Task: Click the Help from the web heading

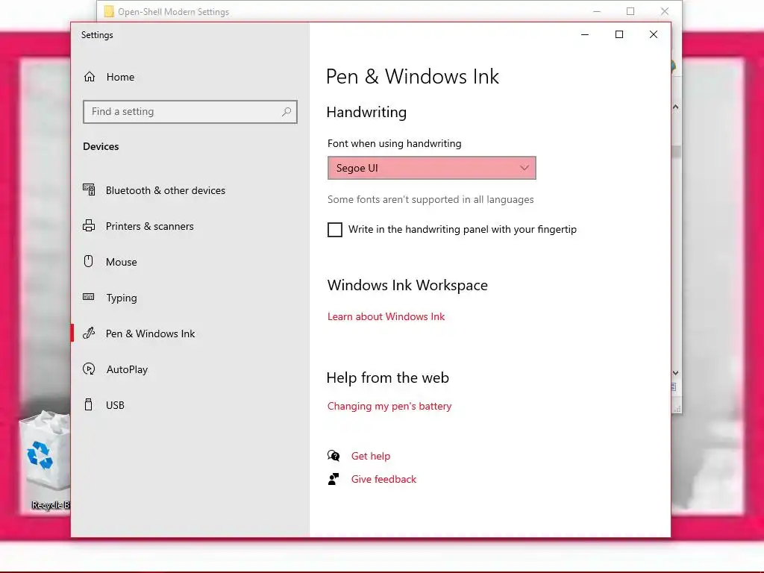Action: coord(387,378)
